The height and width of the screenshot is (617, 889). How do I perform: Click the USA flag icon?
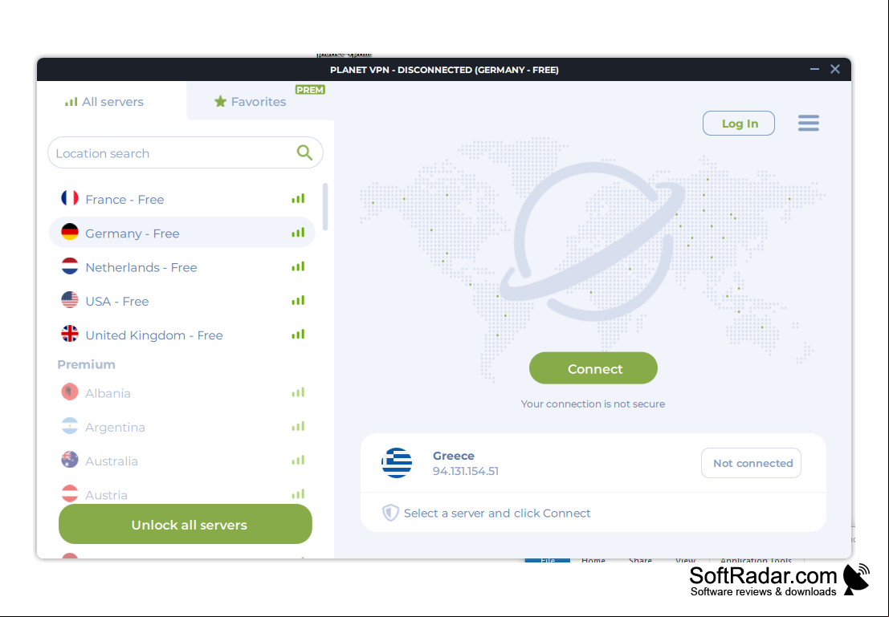70,300
